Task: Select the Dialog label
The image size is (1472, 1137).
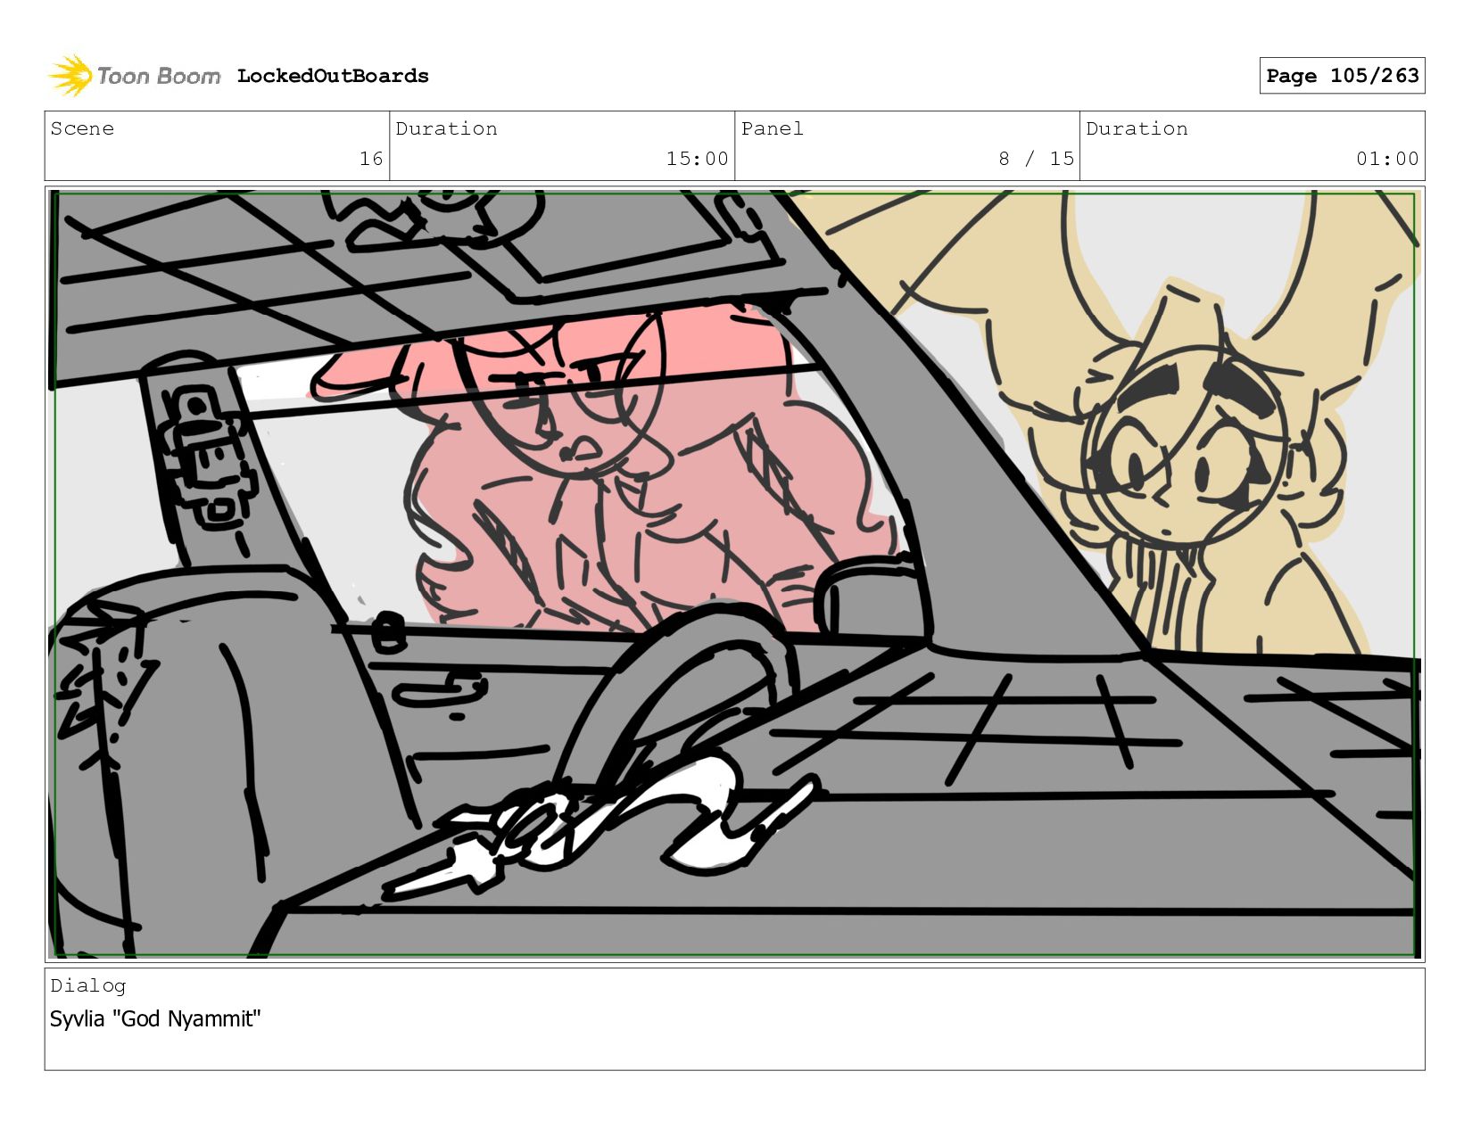Action: [x=88, y=985]
